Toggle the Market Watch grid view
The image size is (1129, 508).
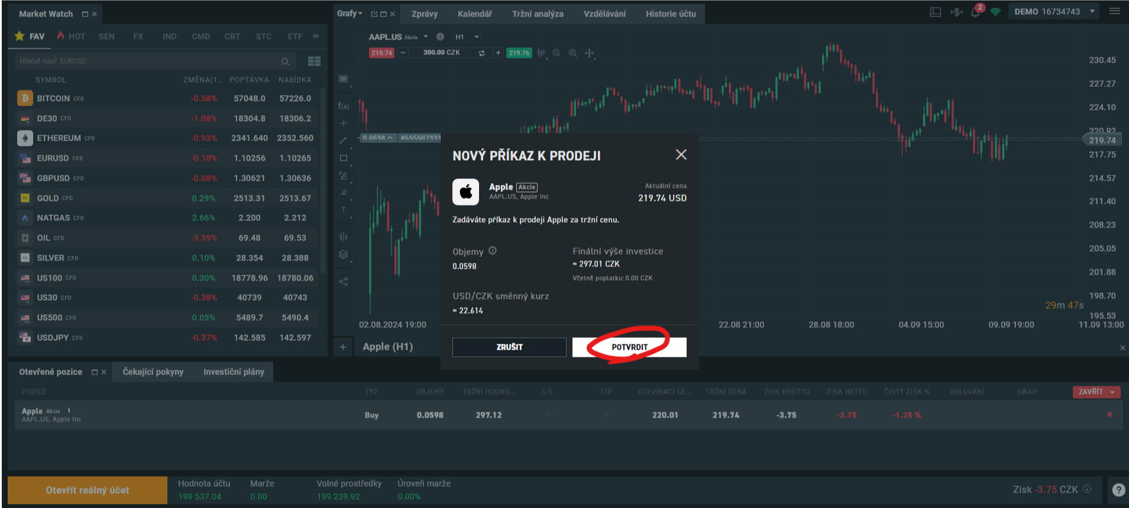click(x=314, y=61)
